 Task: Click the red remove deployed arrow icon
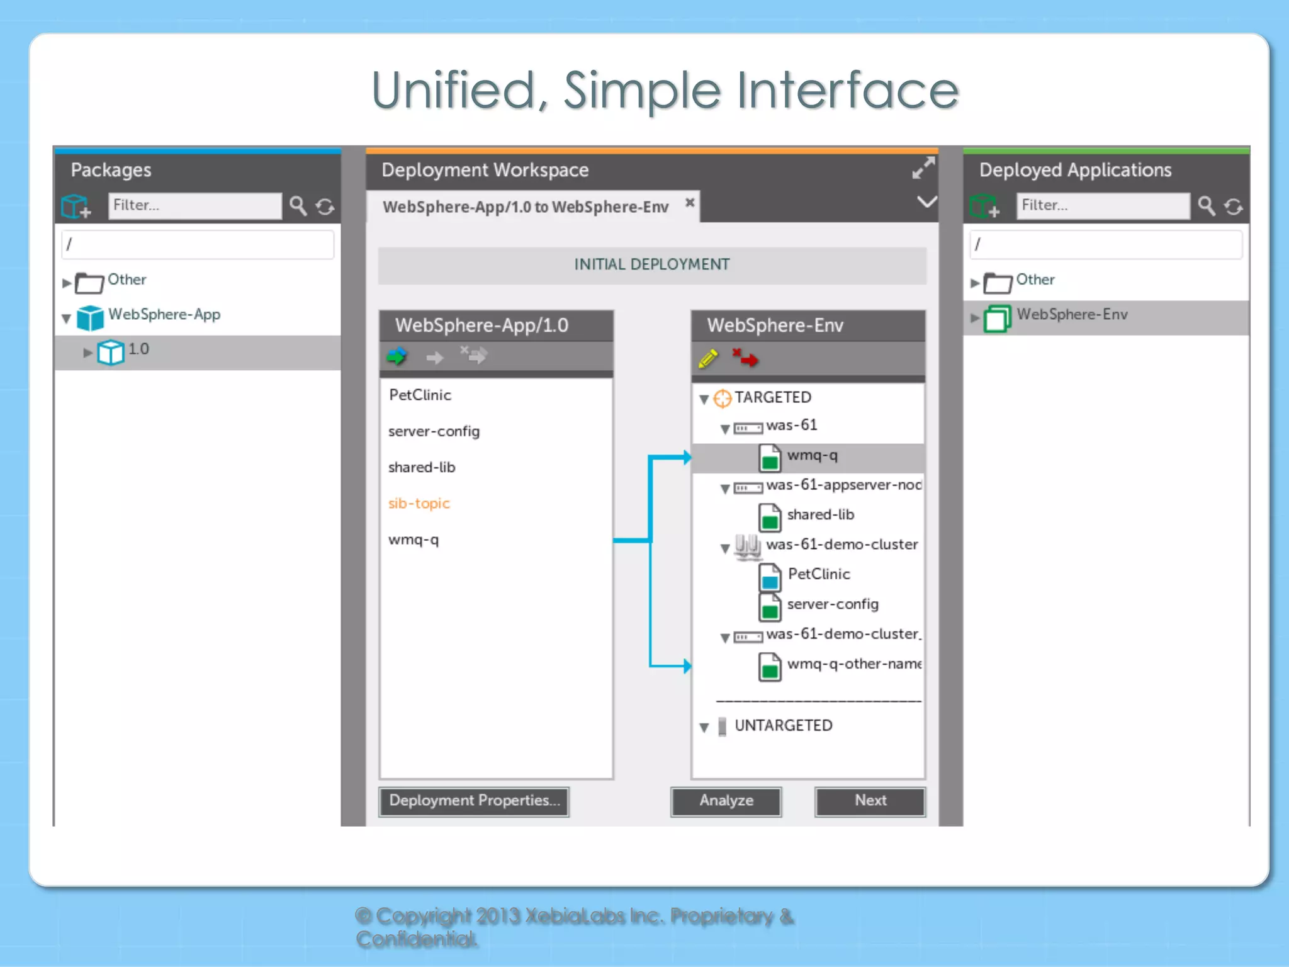pos(745,358)
